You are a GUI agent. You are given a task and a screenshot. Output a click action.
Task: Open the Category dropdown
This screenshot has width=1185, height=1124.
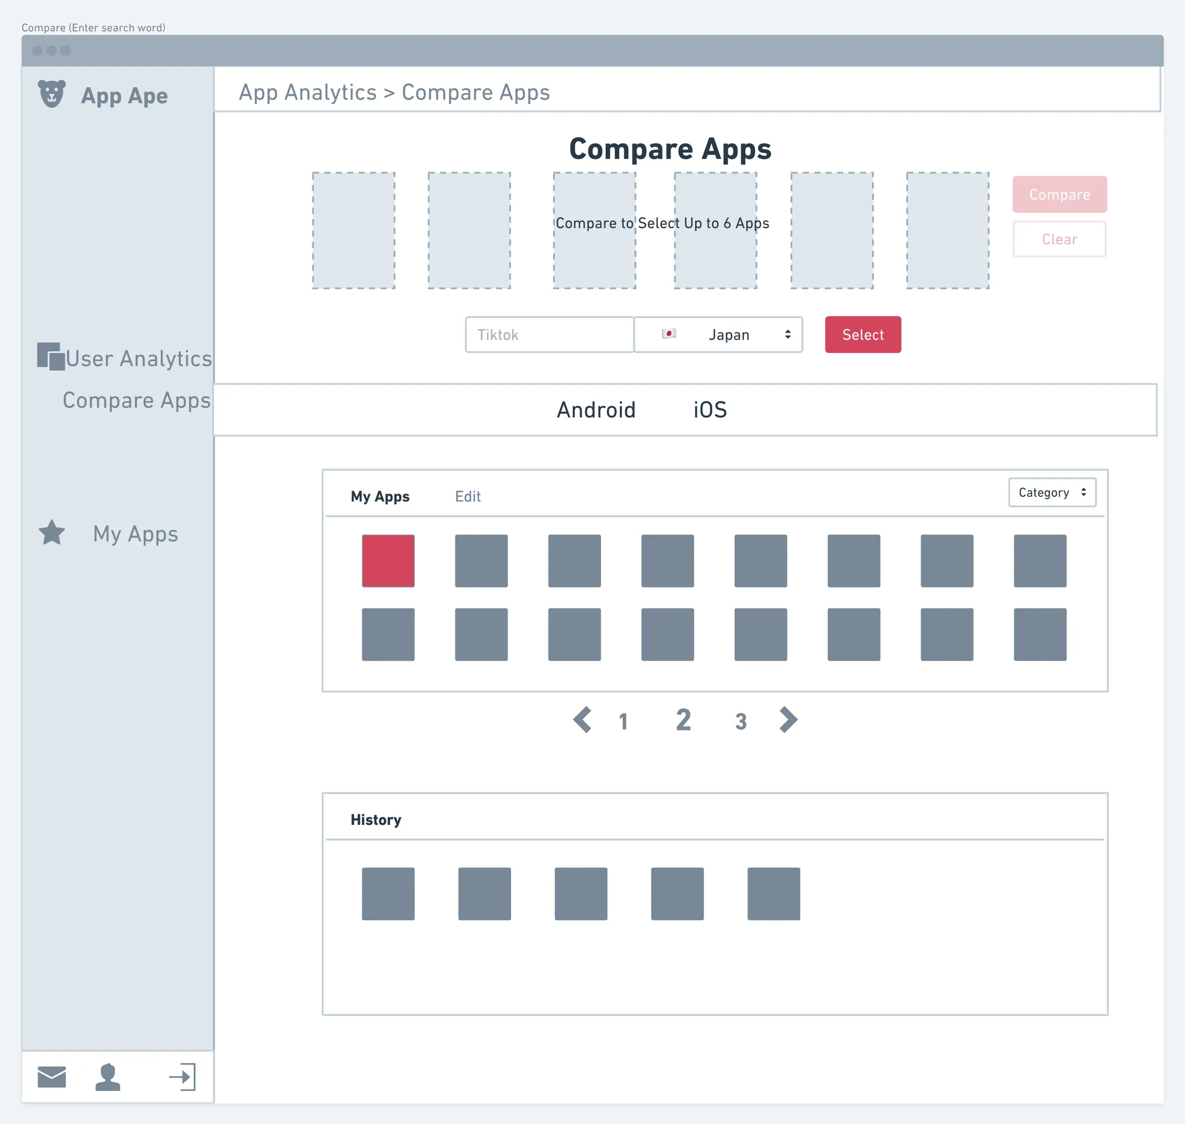point(1052,492)
